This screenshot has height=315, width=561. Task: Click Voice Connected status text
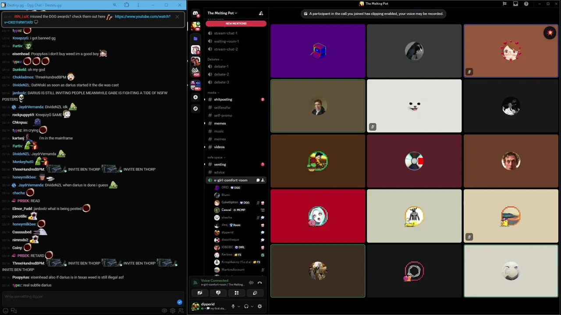click(214, 280)
